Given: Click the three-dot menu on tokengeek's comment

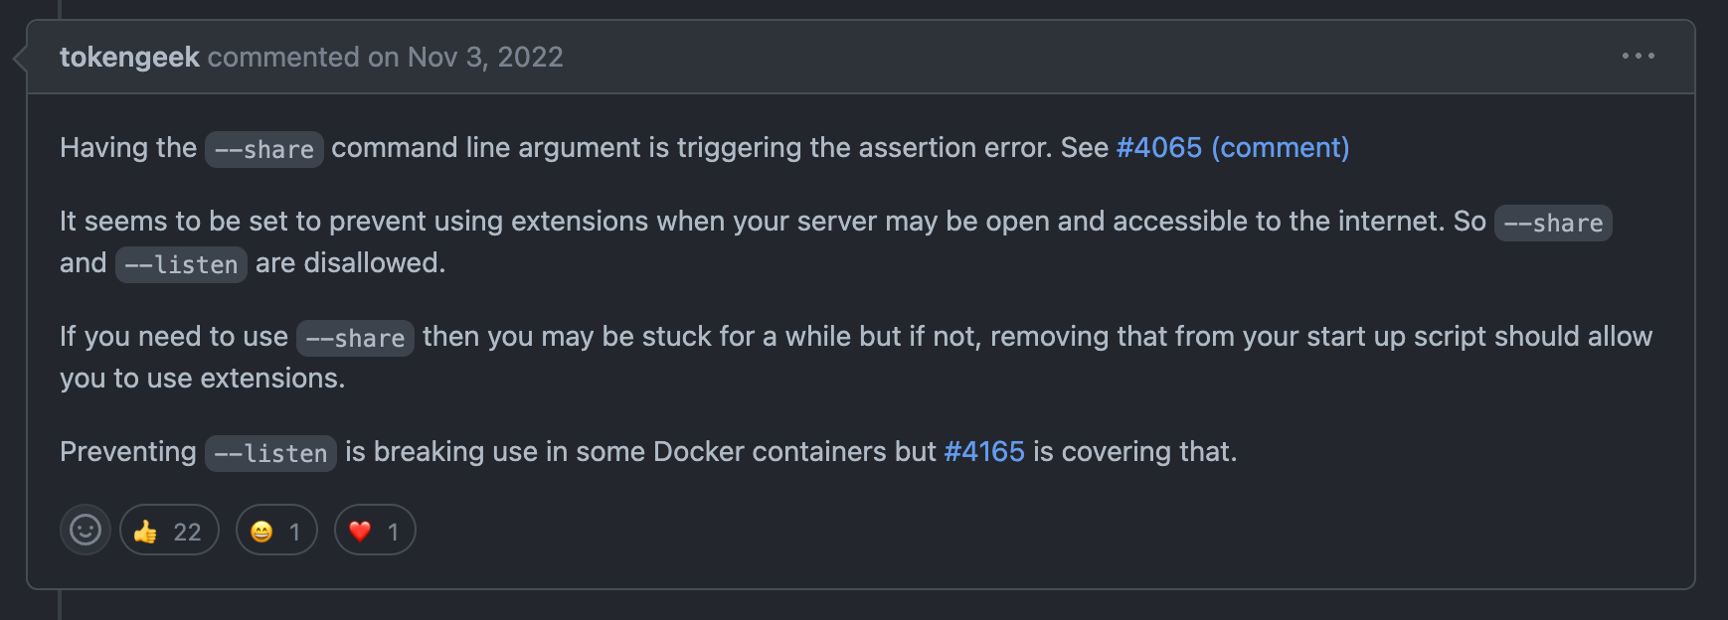Looking at the screenshot, I should pyautogui.click(x=1639, y=57).
